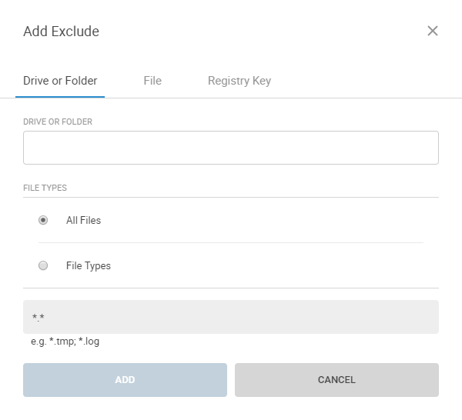Image resolution: width=462 pixels, height=420 pixels.
Task: Open the Registry Key tab
Action: coord(239,81)
